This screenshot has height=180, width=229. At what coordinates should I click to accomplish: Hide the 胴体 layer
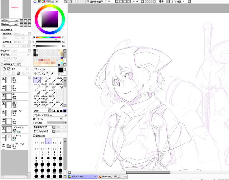3,103
